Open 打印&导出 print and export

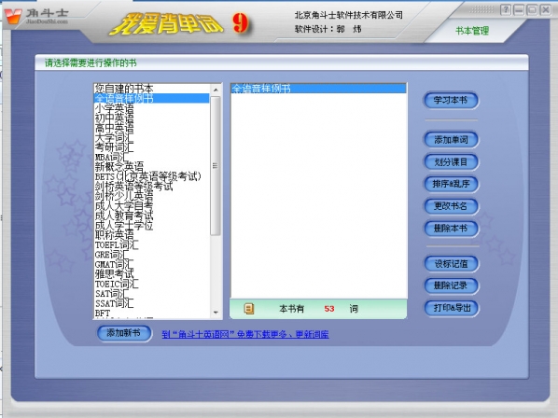(451, 308)
